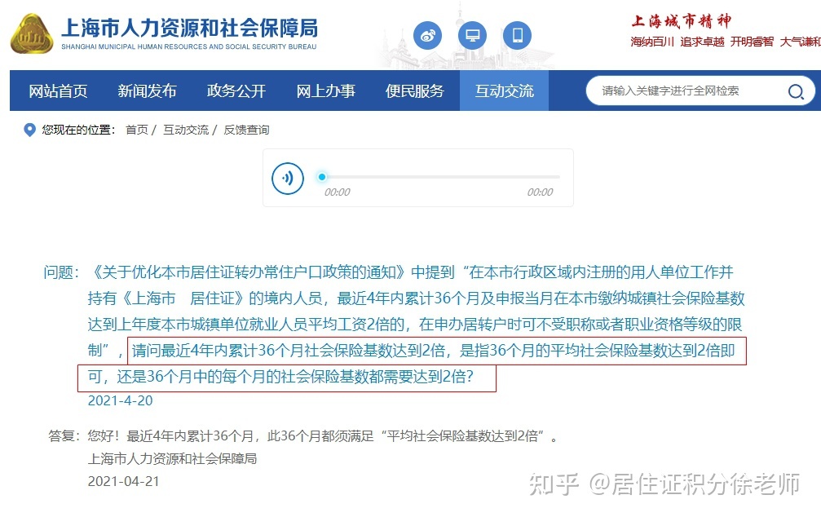The image size is (821, 517).
Task: Click the audio progress track bar
Action: tap(441, 177)
